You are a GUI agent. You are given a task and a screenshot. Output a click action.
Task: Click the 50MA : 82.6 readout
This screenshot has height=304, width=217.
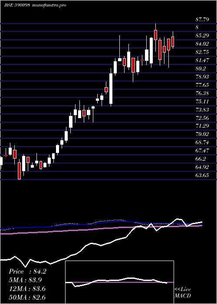(27, 297)
